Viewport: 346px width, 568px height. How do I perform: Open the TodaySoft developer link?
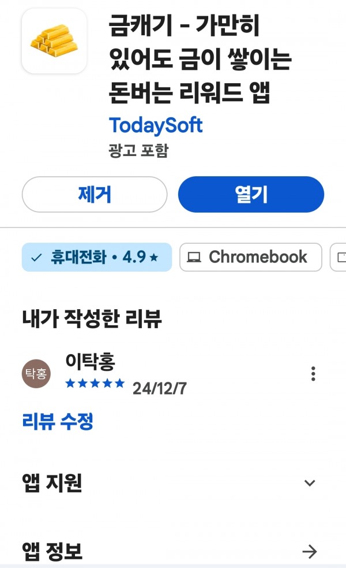[156, 126]
